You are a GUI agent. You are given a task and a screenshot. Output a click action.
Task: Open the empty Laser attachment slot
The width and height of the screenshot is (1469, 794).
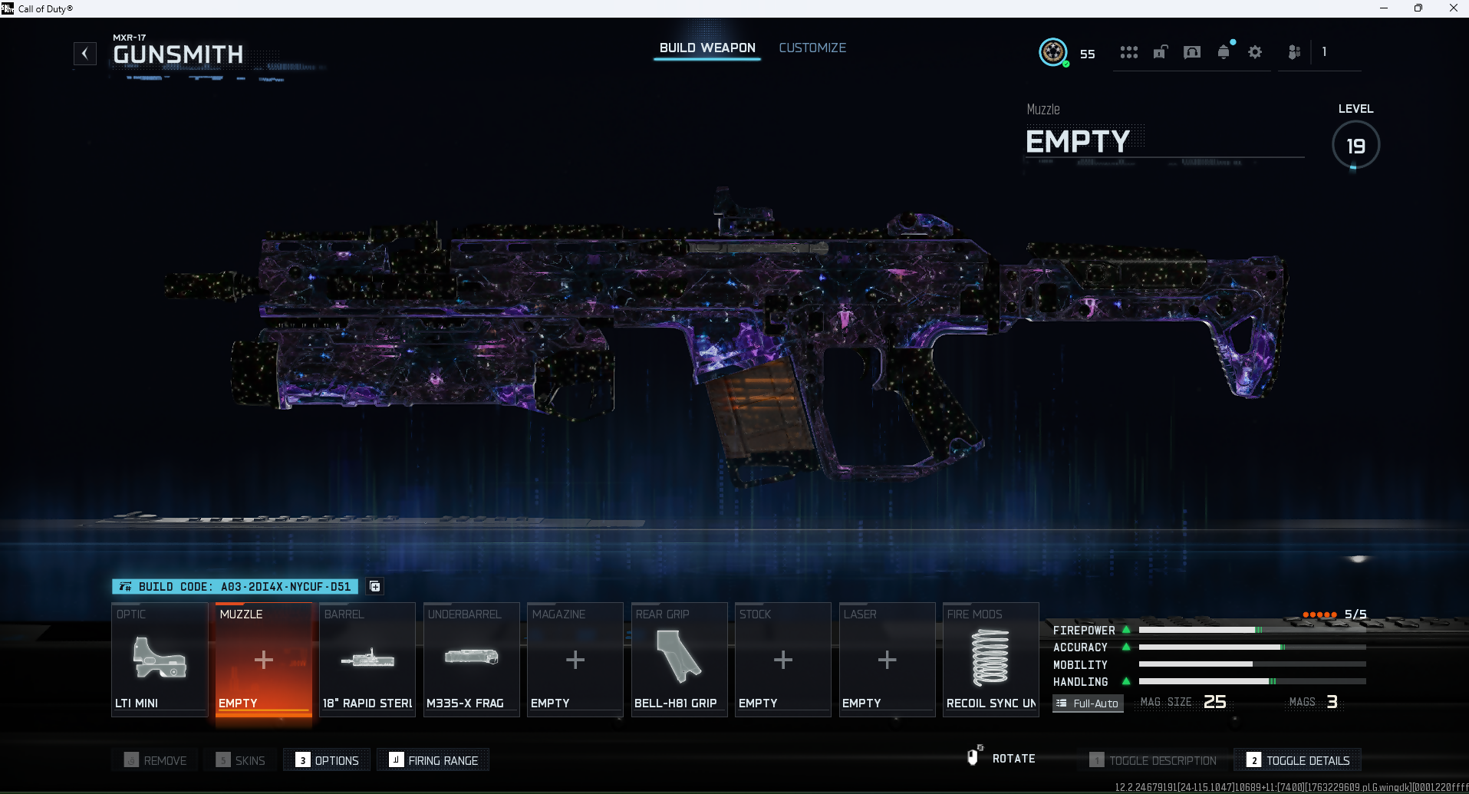click(887, 661)
